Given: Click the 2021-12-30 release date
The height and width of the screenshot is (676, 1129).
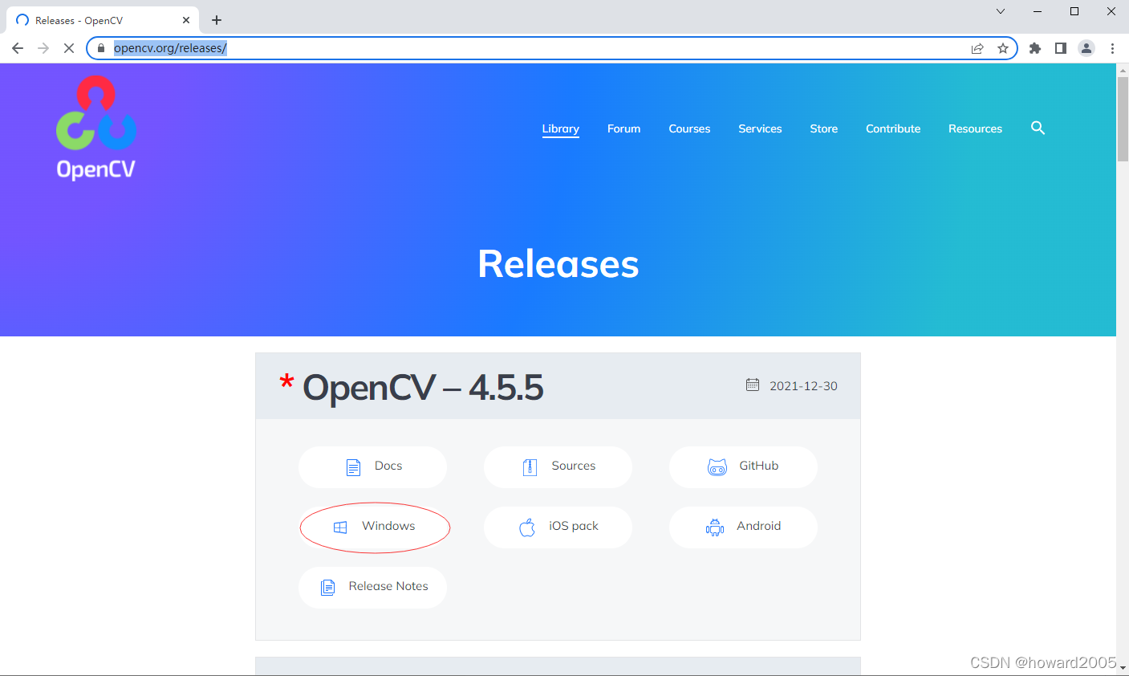Looking at the screenshot, I should click(x=803, y=386).
